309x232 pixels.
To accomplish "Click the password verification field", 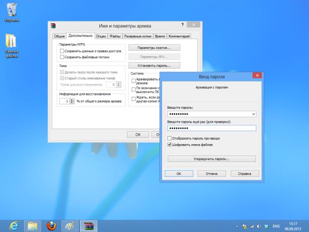I will coord(212,128).
